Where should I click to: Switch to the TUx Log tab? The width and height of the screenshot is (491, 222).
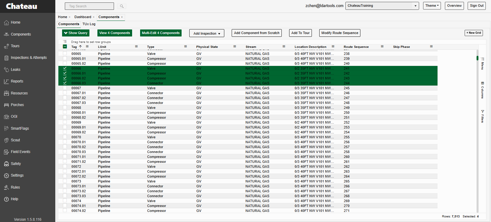click(x=89, y=24)
